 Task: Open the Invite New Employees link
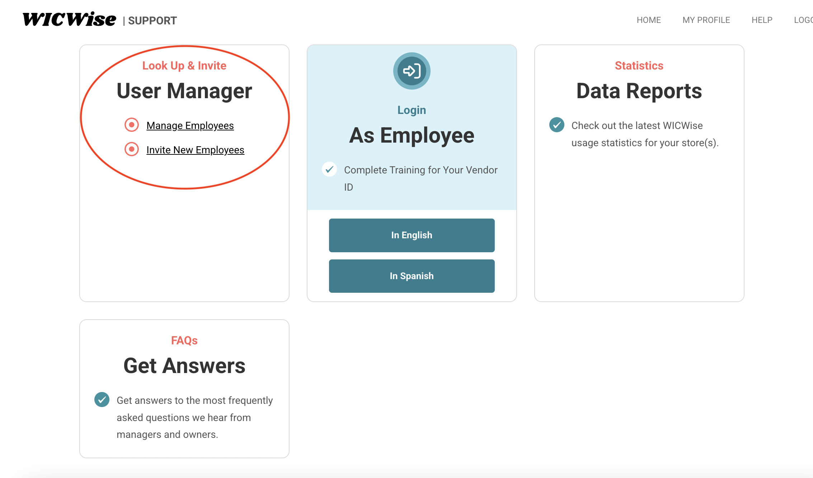point(195,150)
